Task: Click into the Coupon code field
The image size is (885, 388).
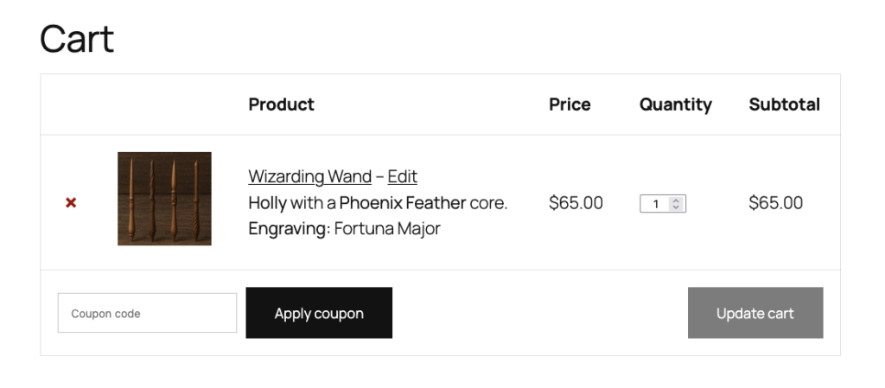Action: (x=147, y=313)
